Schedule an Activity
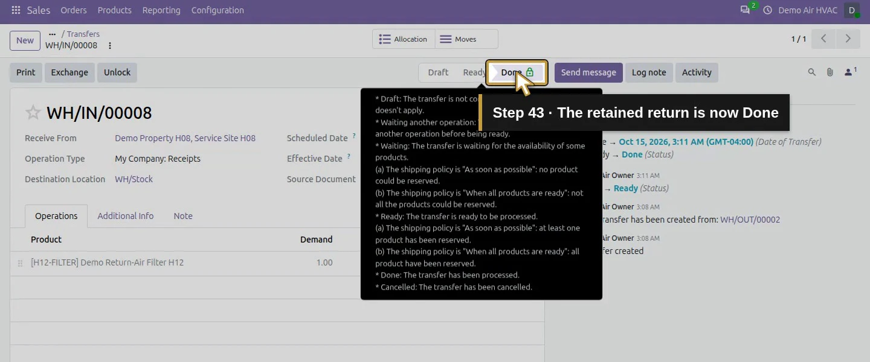 697,72
